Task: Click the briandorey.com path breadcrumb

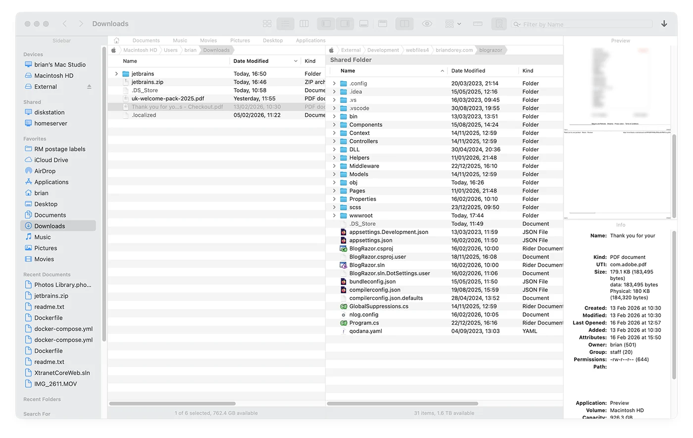Action: (x=454, y=50)
